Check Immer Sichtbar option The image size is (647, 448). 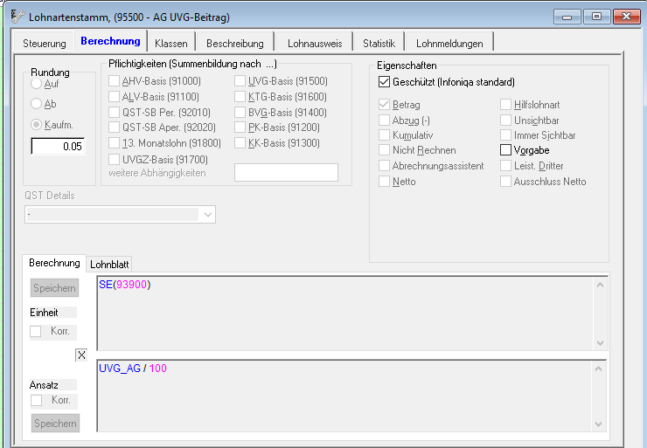[505, 135]
